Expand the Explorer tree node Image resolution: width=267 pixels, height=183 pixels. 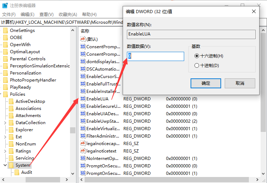[x=5, y=130]
